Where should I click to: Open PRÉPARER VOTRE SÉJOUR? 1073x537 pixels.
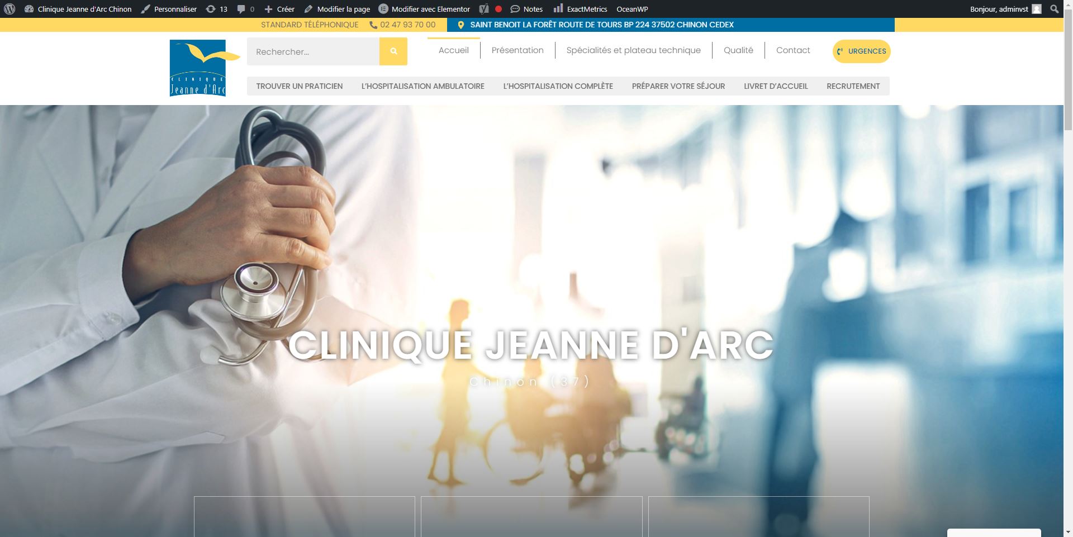tap(678, 86)
